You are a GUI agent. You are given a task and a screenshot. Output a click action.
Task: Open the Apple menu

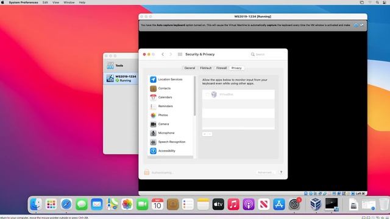[2, 2]
